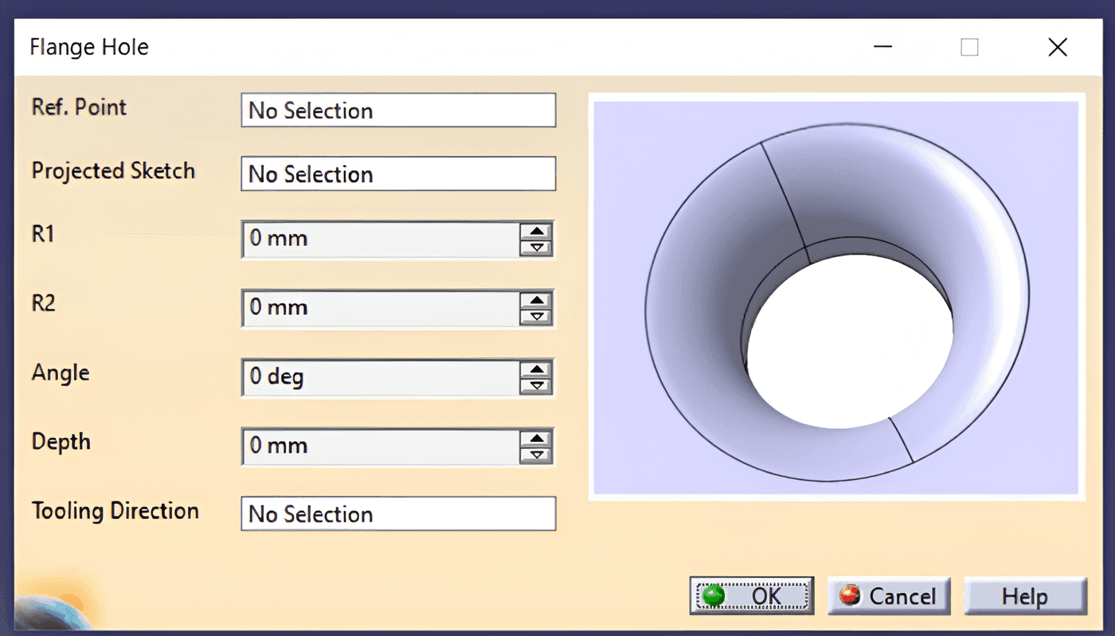The image size is (1115, 636).
Task: Click the R2 value field
Action: (x=381, y=308)
